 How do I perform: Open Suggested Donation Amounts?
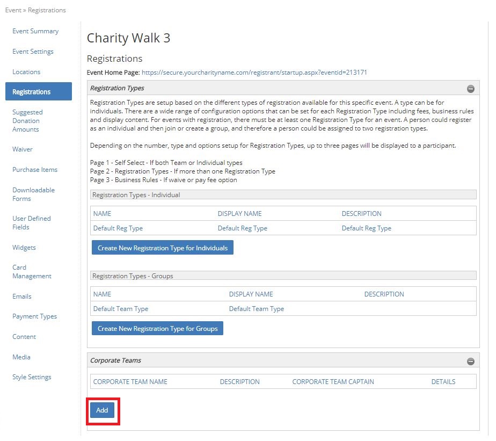click(27, 121)
